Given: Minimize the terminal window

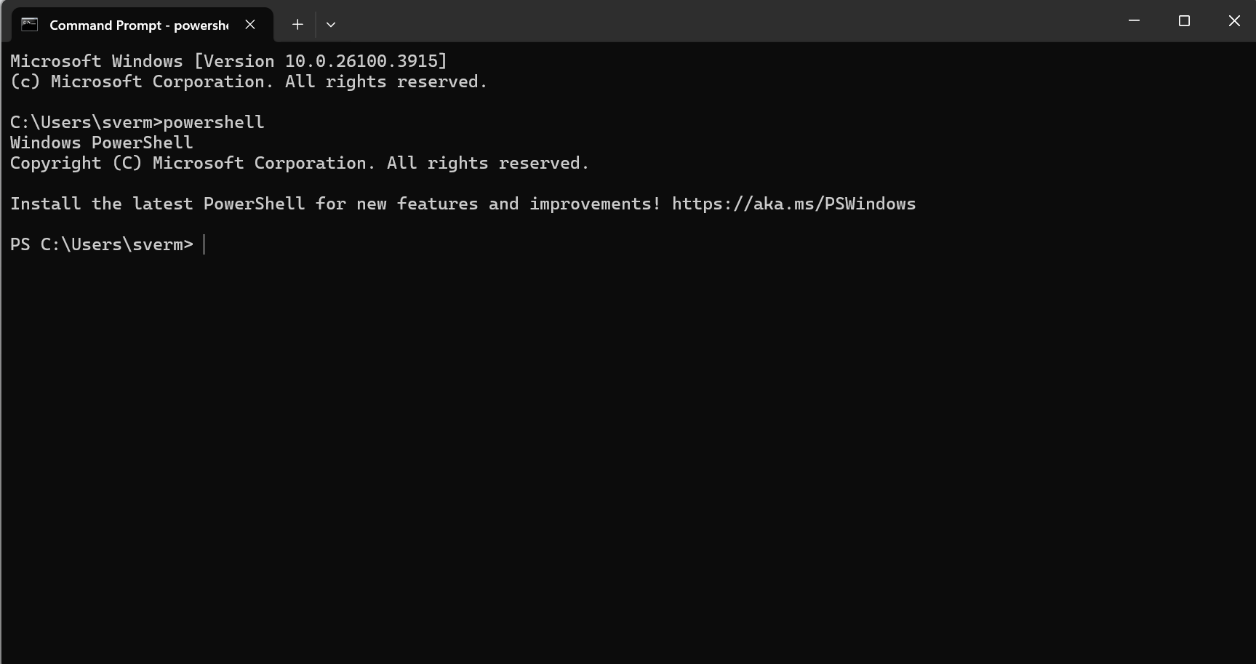Looking at the screenshot, I should pos(1134,21).
